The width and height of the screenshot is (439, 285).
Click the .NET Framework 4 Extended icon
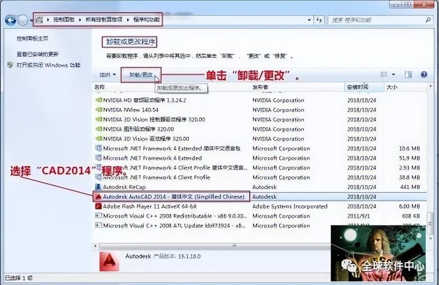[98, 158]
